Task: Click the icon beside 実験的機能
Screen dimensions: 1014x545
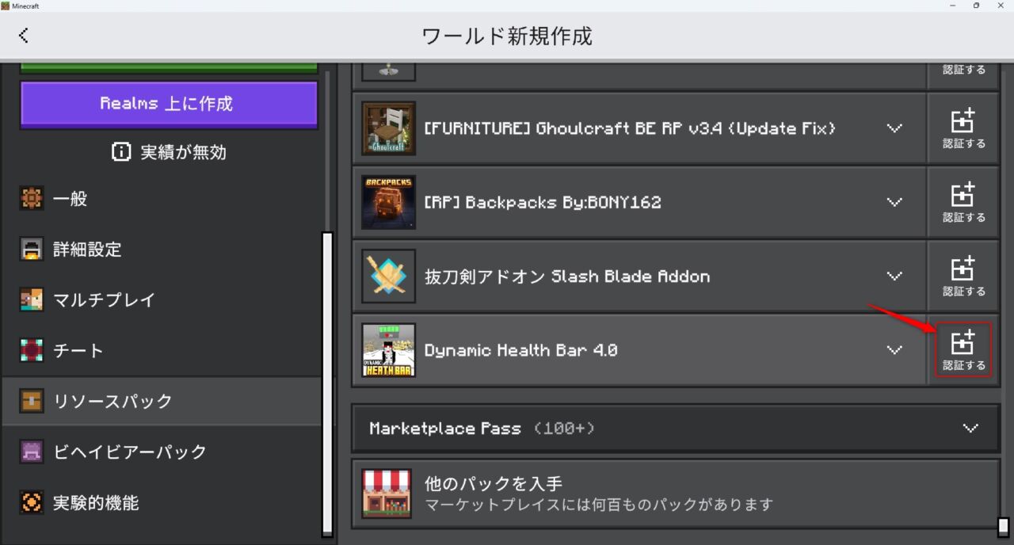Action: (x=31, y=502)
